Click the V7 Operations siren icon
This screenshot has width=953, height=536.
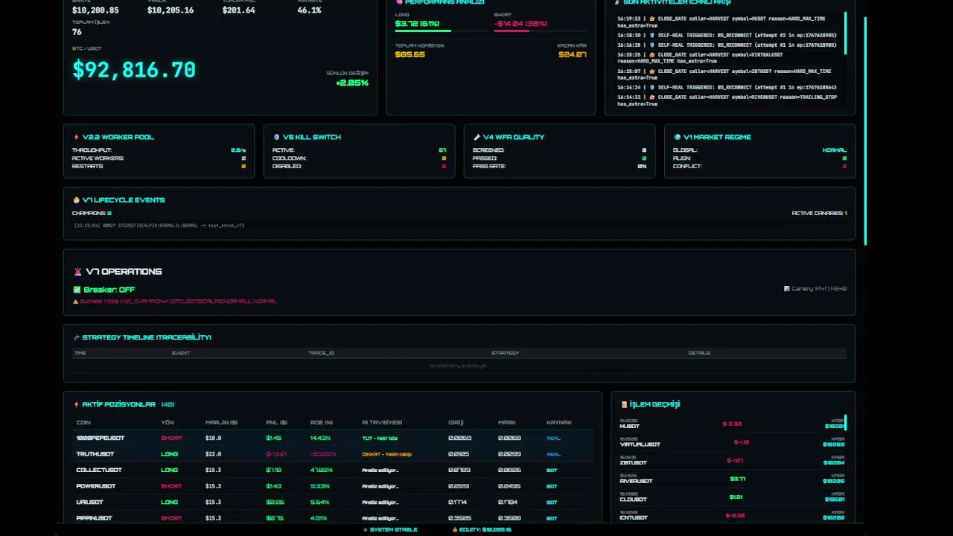(77, 272)
